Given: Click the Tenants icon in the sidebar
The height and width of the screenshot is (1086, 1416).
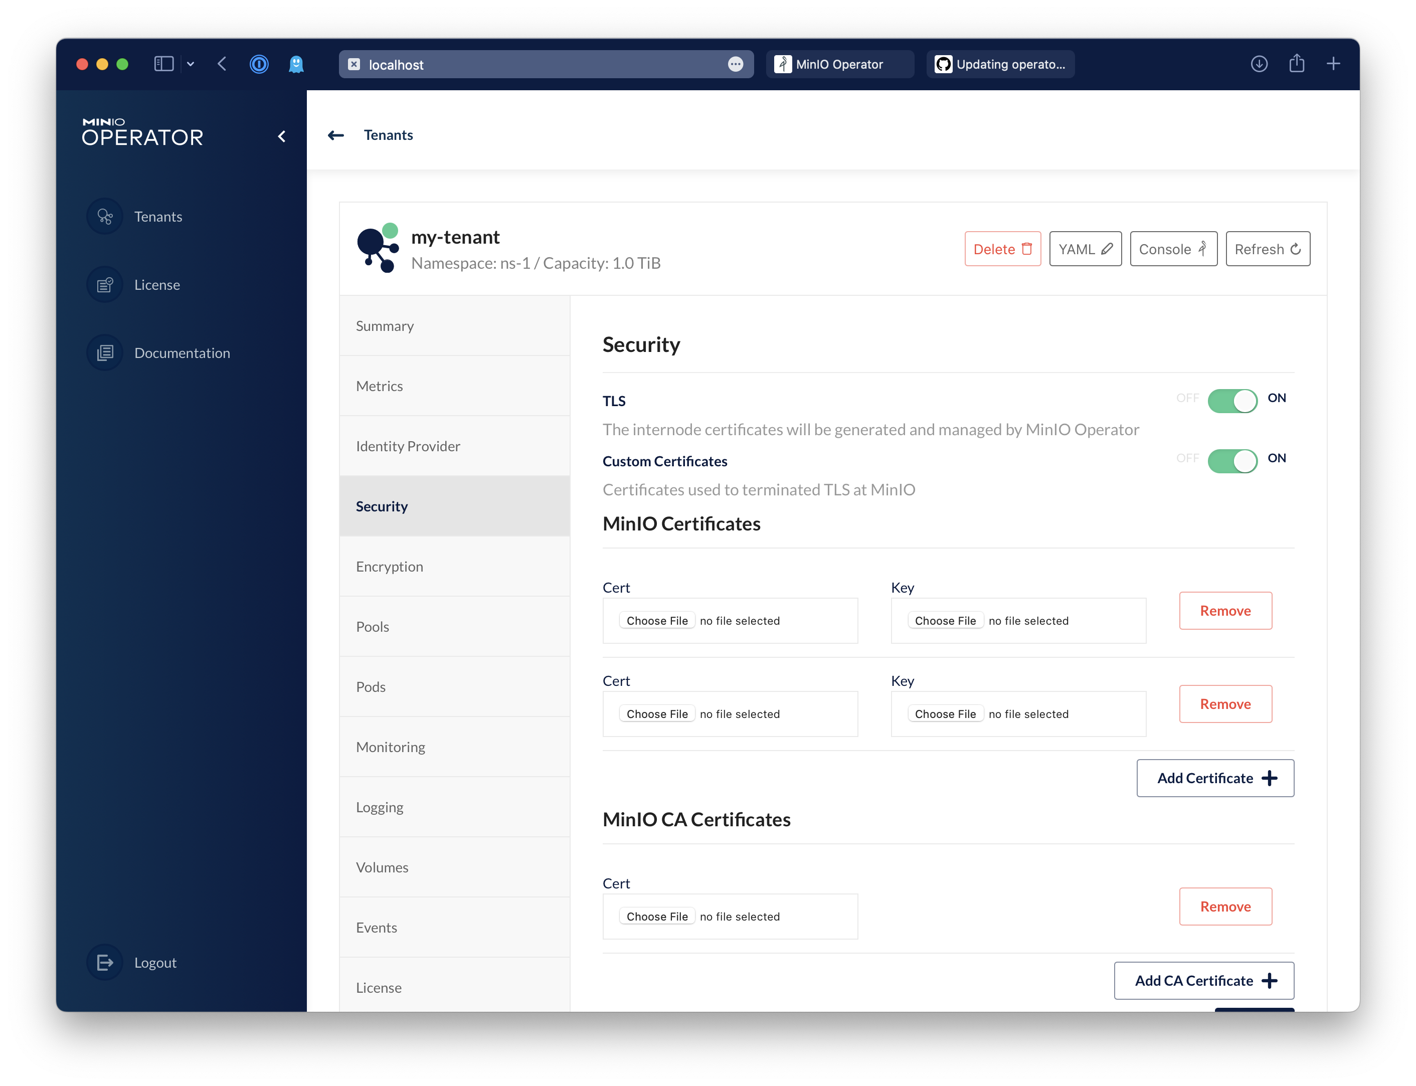Looking at the screenshot, I should click(105, 217).
